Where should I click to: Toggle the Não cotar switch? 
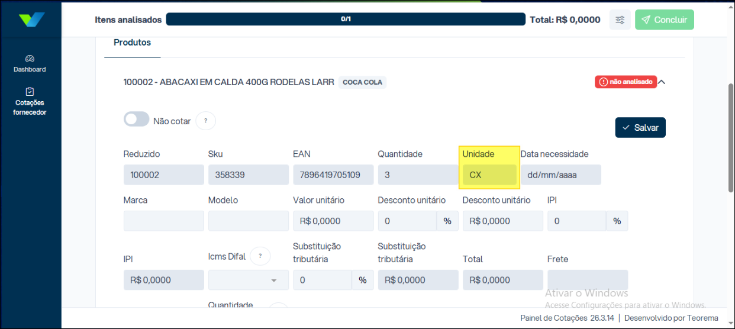point(136,120)
